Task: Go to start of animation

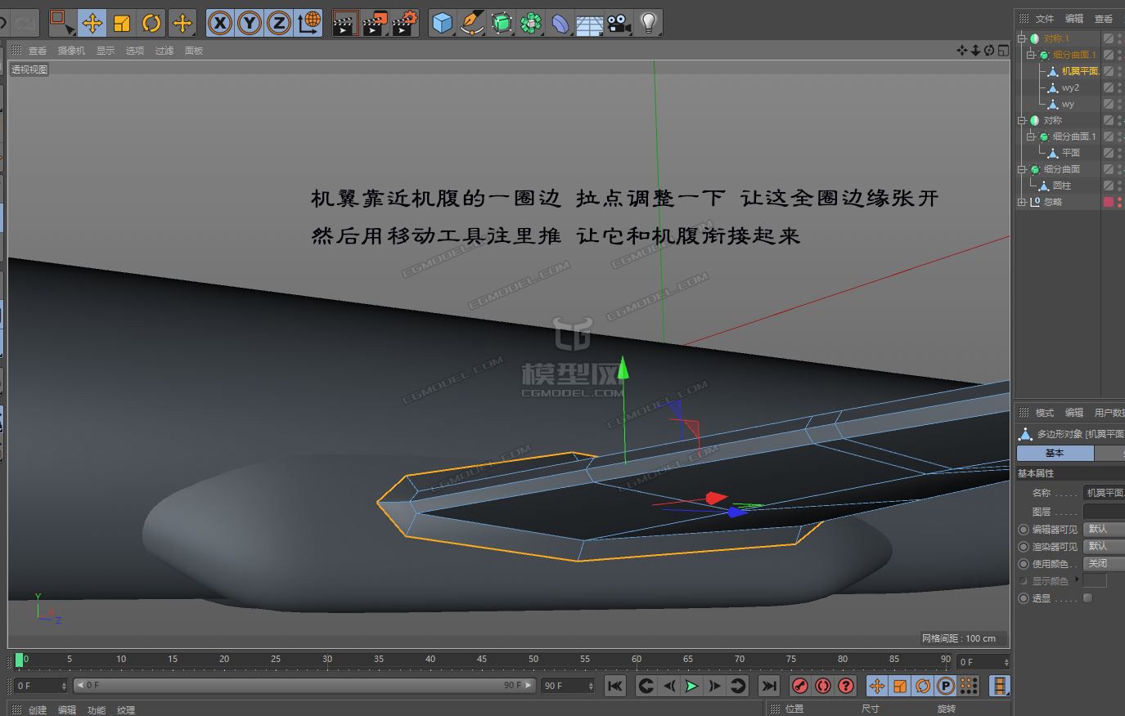Action: pyautogui.click(x=615, y=686)
